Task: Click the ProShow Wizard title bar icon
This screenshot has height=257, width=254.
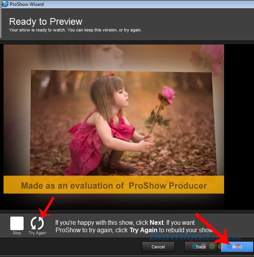Action: click(5, 4)
